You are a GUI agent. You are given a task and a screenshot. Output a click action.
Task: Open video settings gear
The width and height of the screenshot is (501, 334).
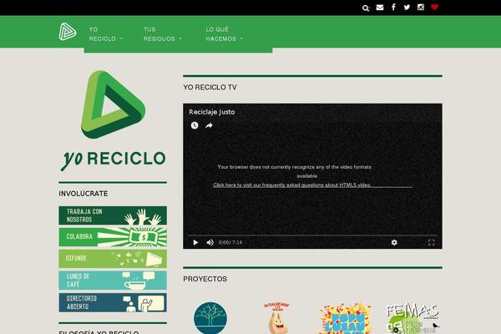(x=394, y=243)
